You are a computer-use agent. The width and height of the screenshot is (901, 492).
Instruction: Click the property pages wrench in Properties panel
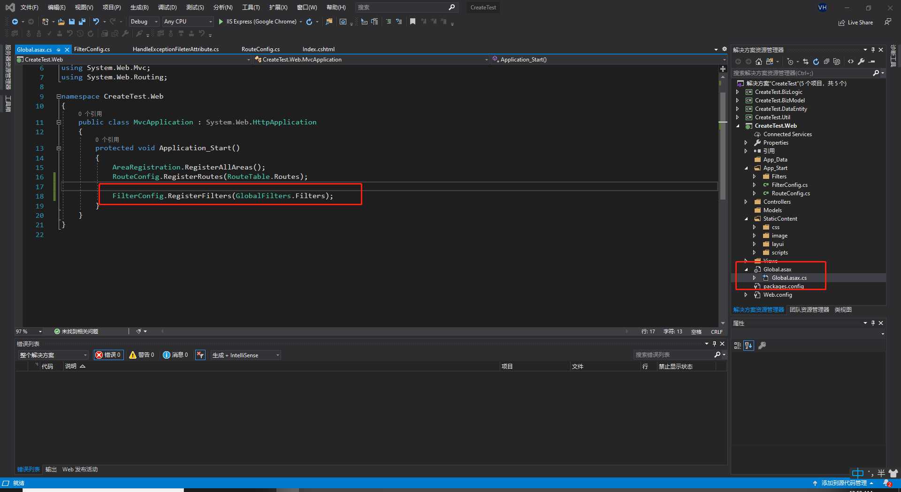[x=762, y=346]
